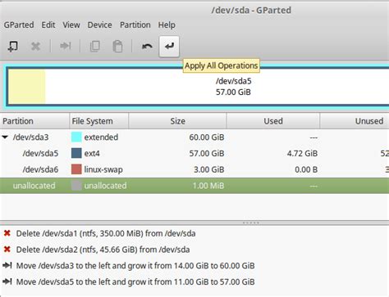Open the Edit menu
Viewport: 389px width, 297px height.
coord(48,25)
